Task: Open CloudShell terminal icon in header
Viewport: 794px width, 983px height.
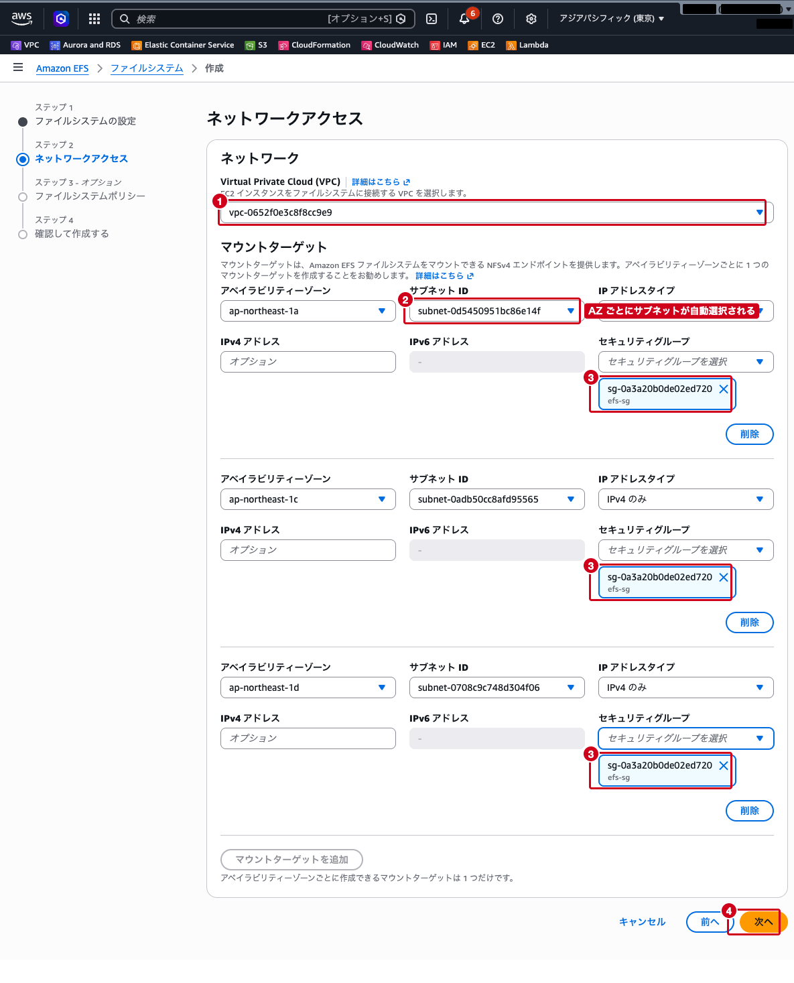Action: coord(432,19)
